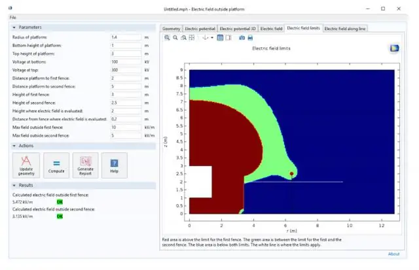
Task: Toggle the second plot layout icon
Action: pos(228,38)
